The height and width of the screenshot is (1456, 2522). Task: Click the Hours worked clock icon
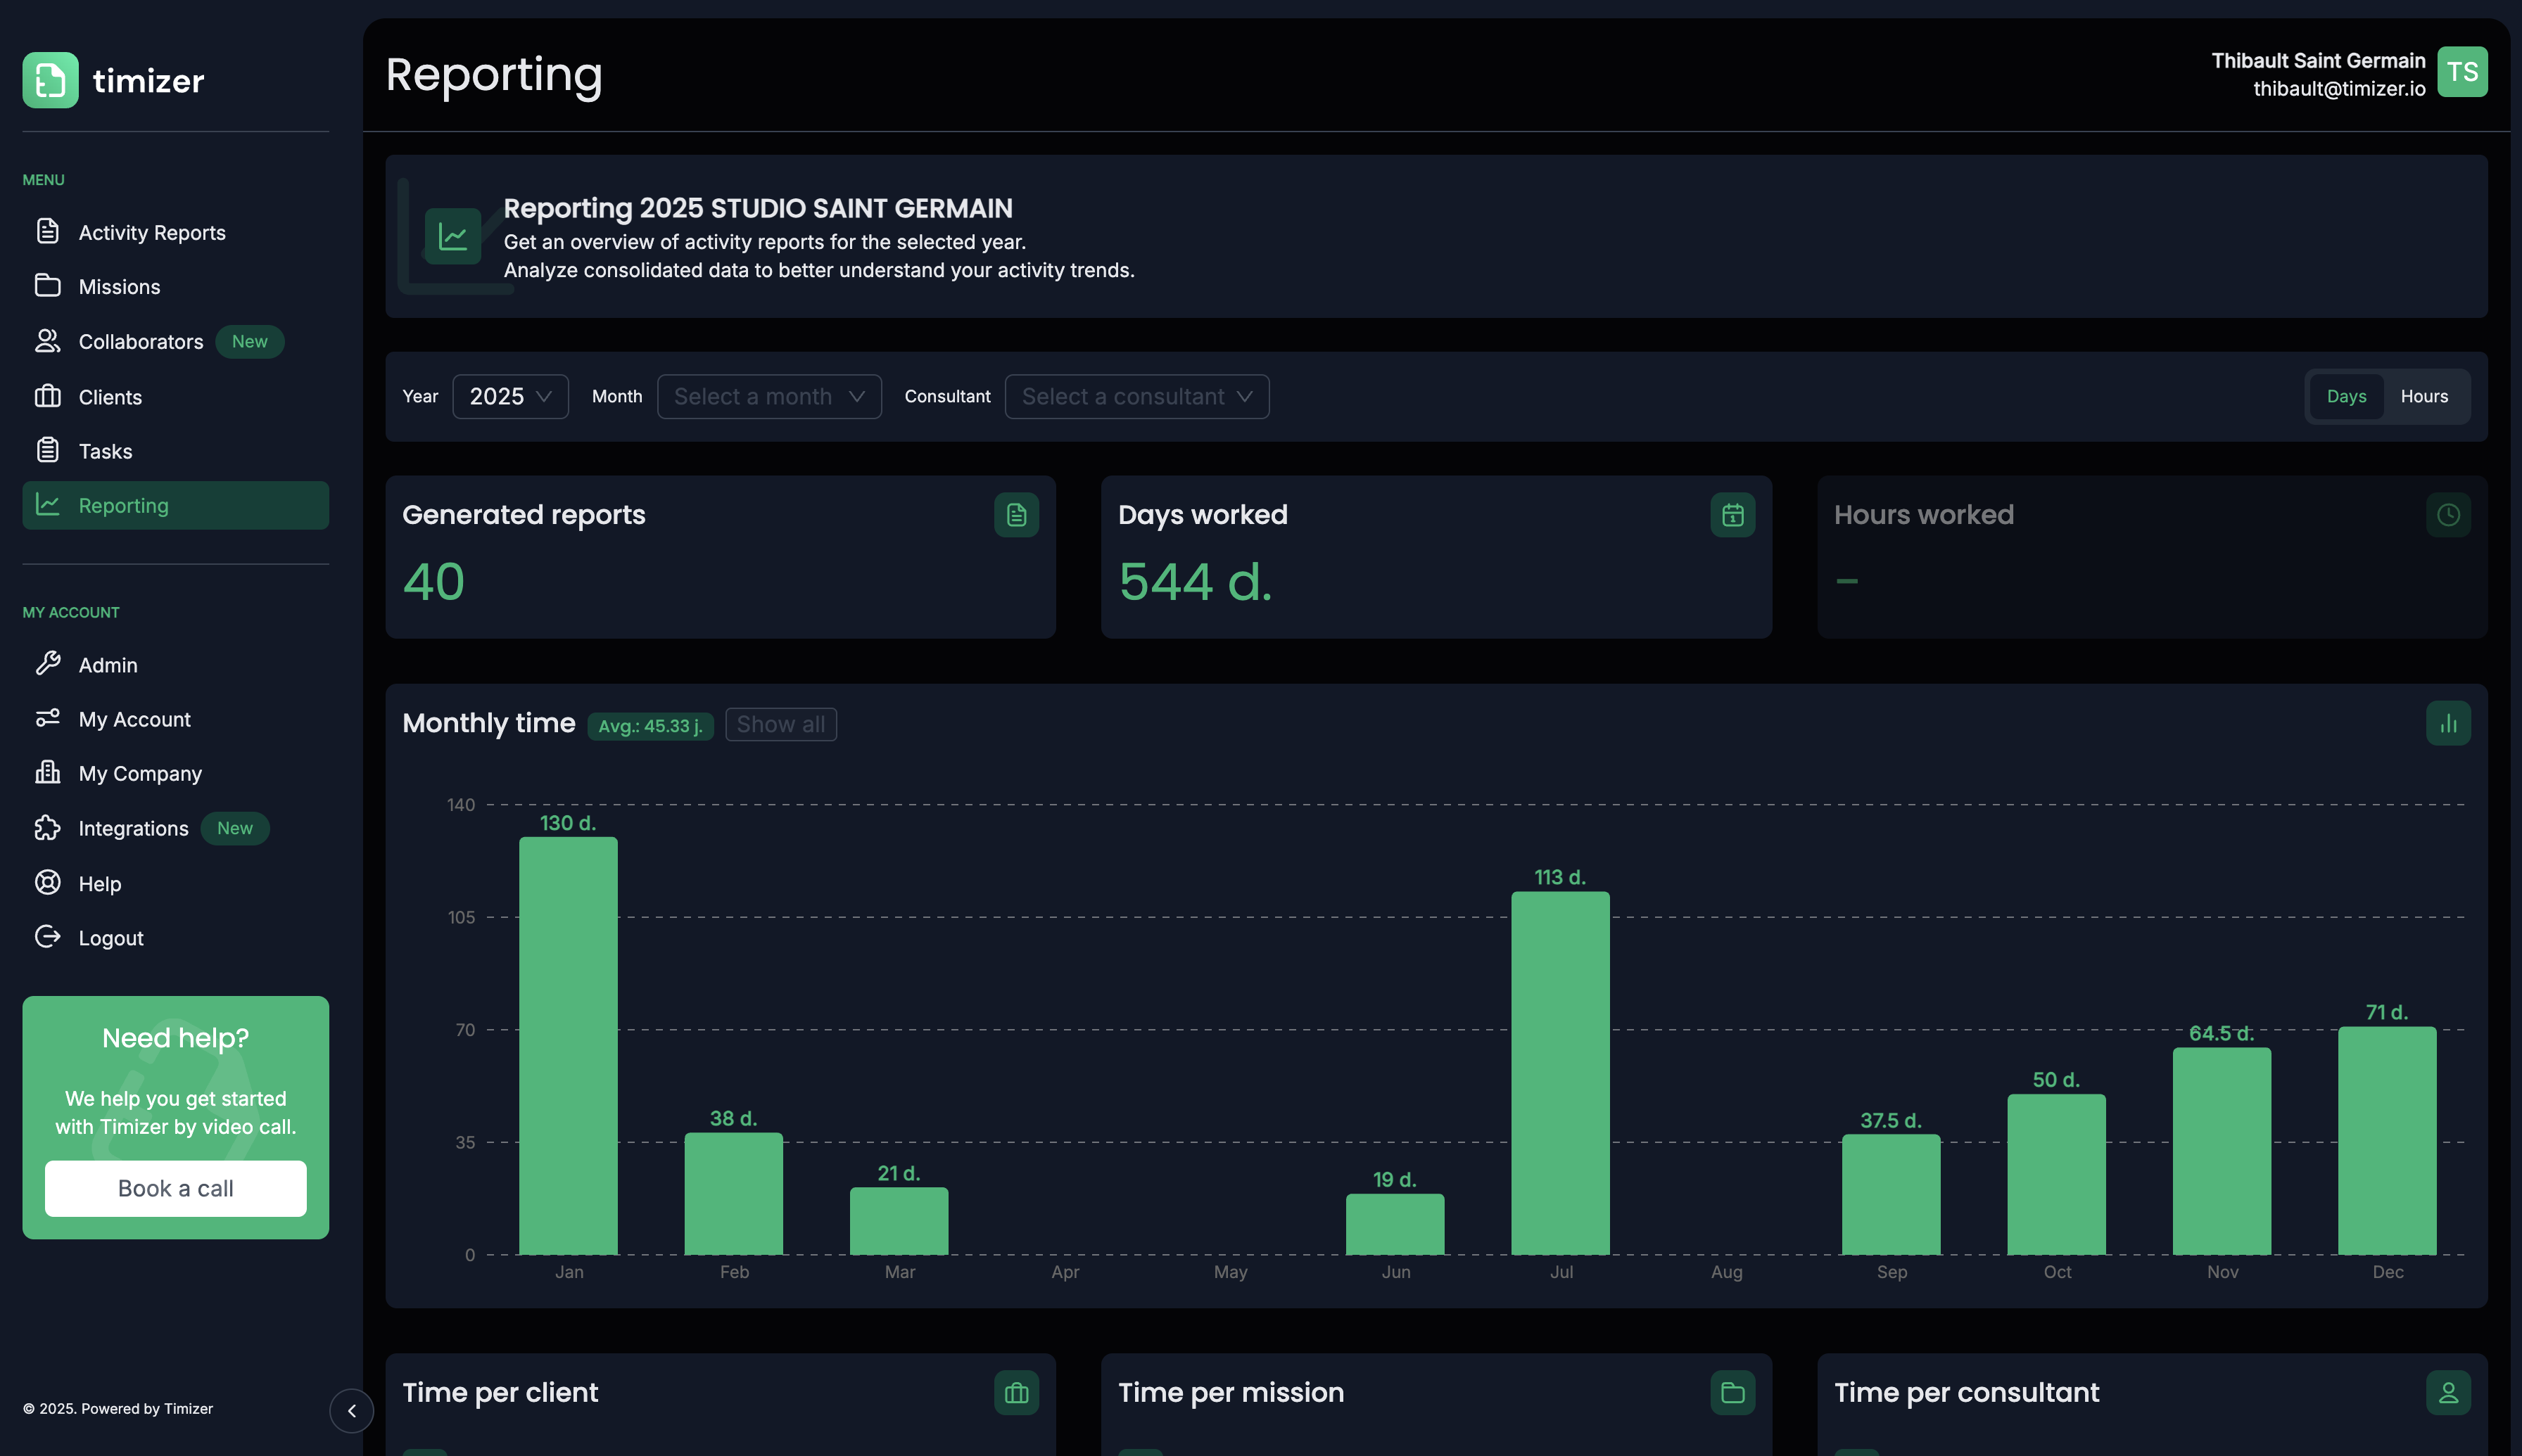[x=2448, y=514]
